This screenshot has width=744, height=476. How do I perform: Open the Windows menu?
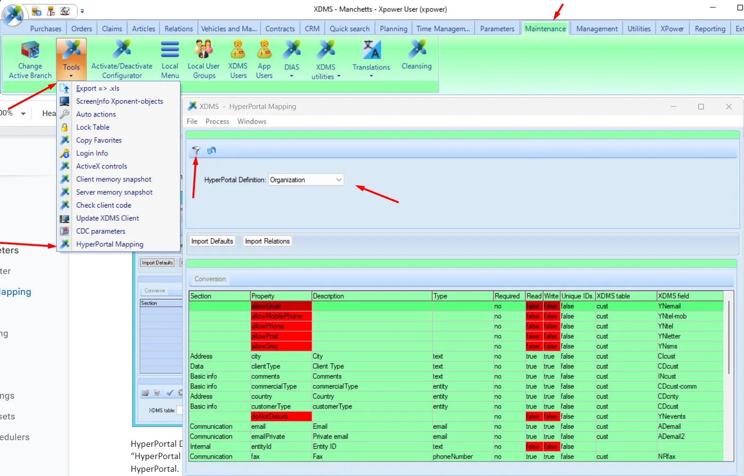click(252, 121)
